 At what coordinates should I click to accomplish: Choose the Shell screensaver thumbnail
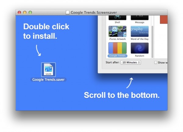[117, 18]
